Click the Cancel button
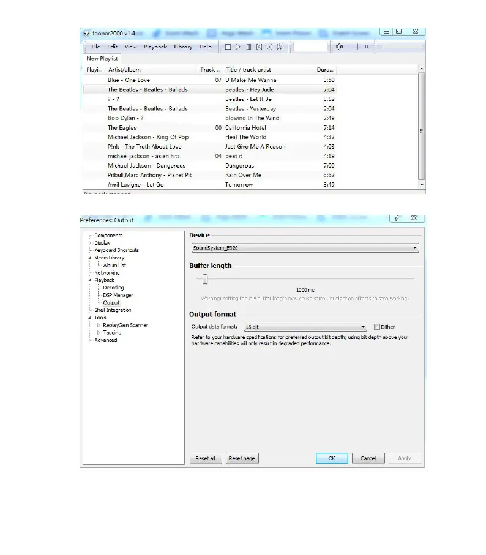 click(x=368, y=458)
